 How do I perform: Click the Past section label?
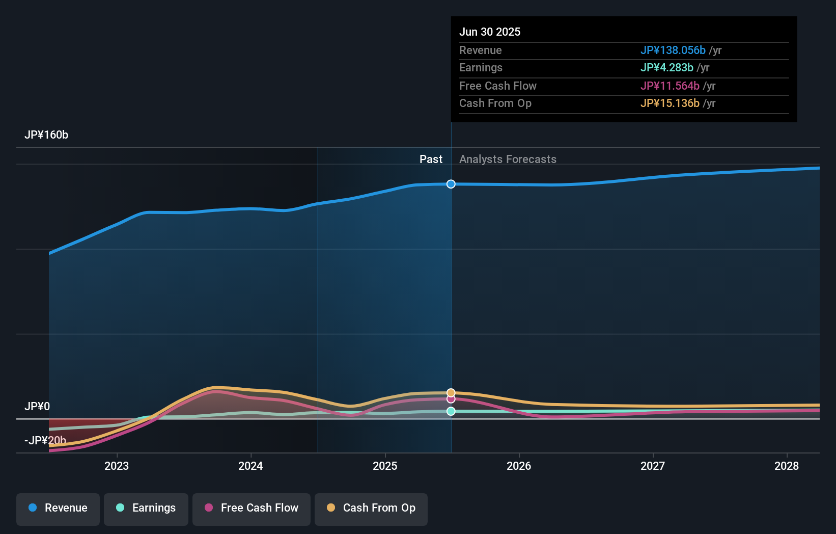431,159
